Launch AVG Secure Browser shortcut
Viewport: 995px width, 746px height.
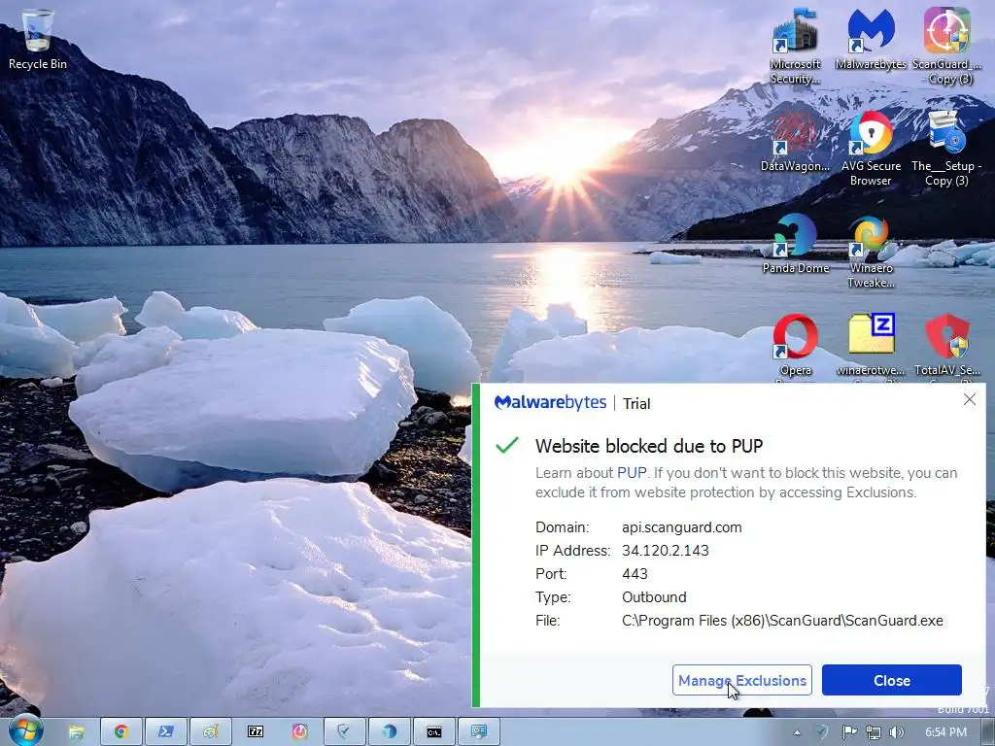(x=871, y=148)
